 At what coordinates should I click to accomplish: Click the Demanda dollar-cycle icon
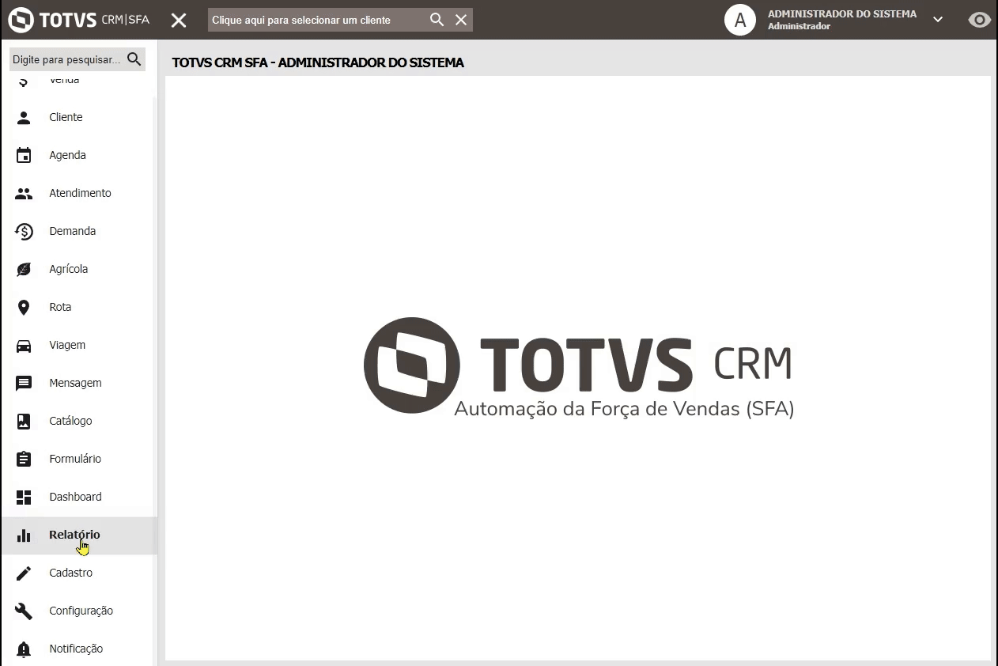[x=24, y=231]
